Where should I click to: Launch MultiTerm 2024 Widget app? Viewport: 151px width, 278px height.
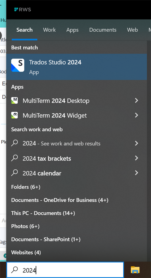point(76,116)
